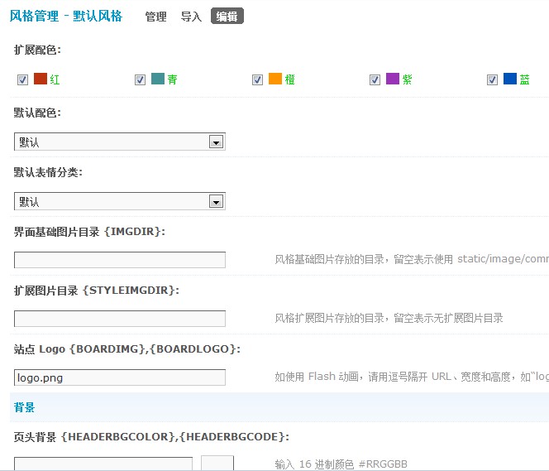549x471 pixels.
Task: Toggle the 红 (red) color scheme checkbox
Action: click(x=23, y=80)
